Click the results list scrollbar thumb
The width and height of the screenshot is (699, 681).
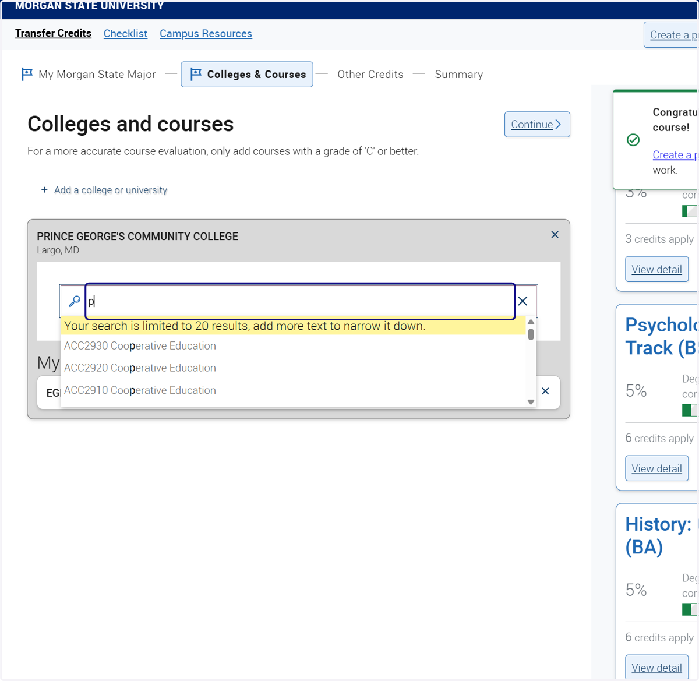(x=531, y=334)
